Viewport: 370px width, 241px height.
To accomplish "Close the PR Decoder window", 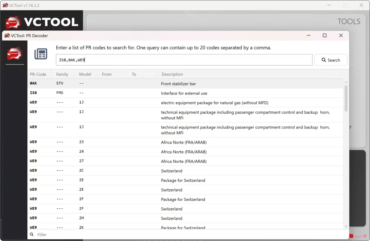I will point(341,35).
